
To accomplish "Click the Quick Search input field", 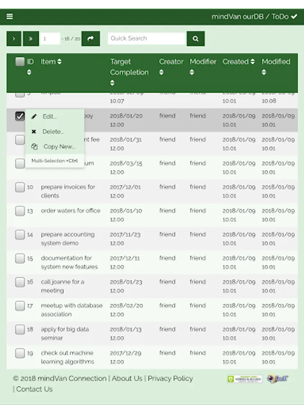I will click(x=147, y=39).
